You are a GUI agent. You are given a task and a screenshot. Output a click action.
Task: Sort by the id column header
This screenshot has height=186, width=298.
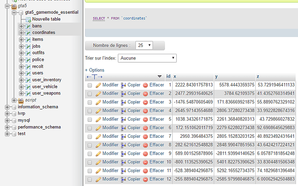point(168,76)
